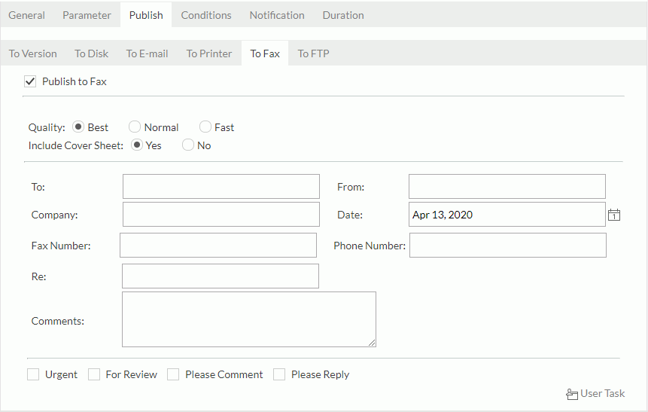Click the User Task icon link
The width and height of the screenshot is (648, 412).
tap(595, 394)
